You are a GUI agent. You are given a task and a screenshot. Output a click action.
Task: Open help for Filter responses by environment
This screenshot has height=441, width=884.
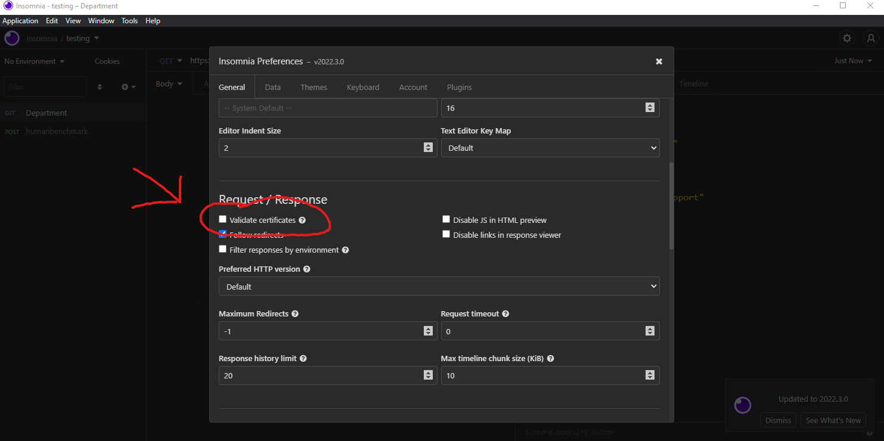[345, 250]
